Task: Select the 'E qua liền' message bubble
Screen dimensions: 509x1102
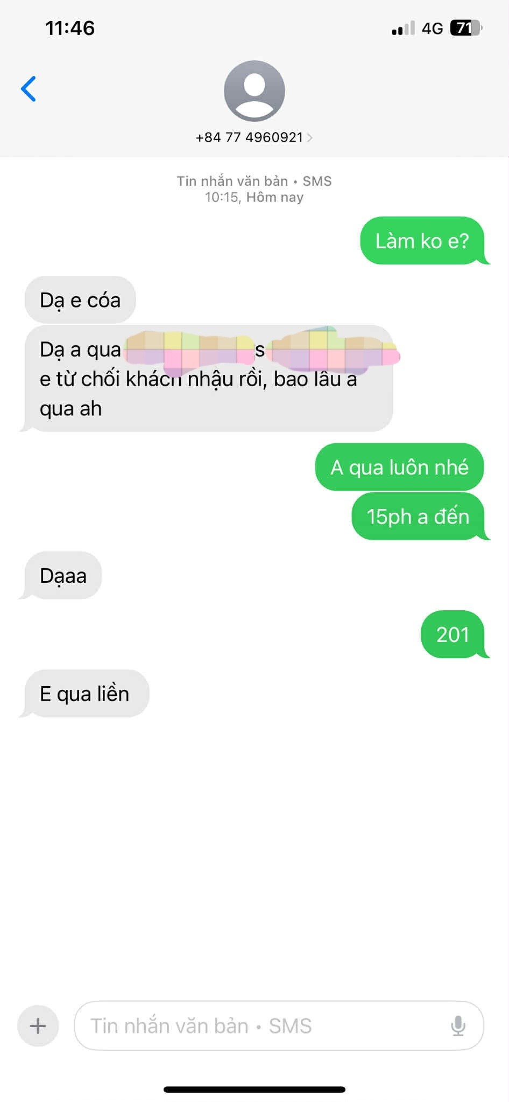Action: 84,694
